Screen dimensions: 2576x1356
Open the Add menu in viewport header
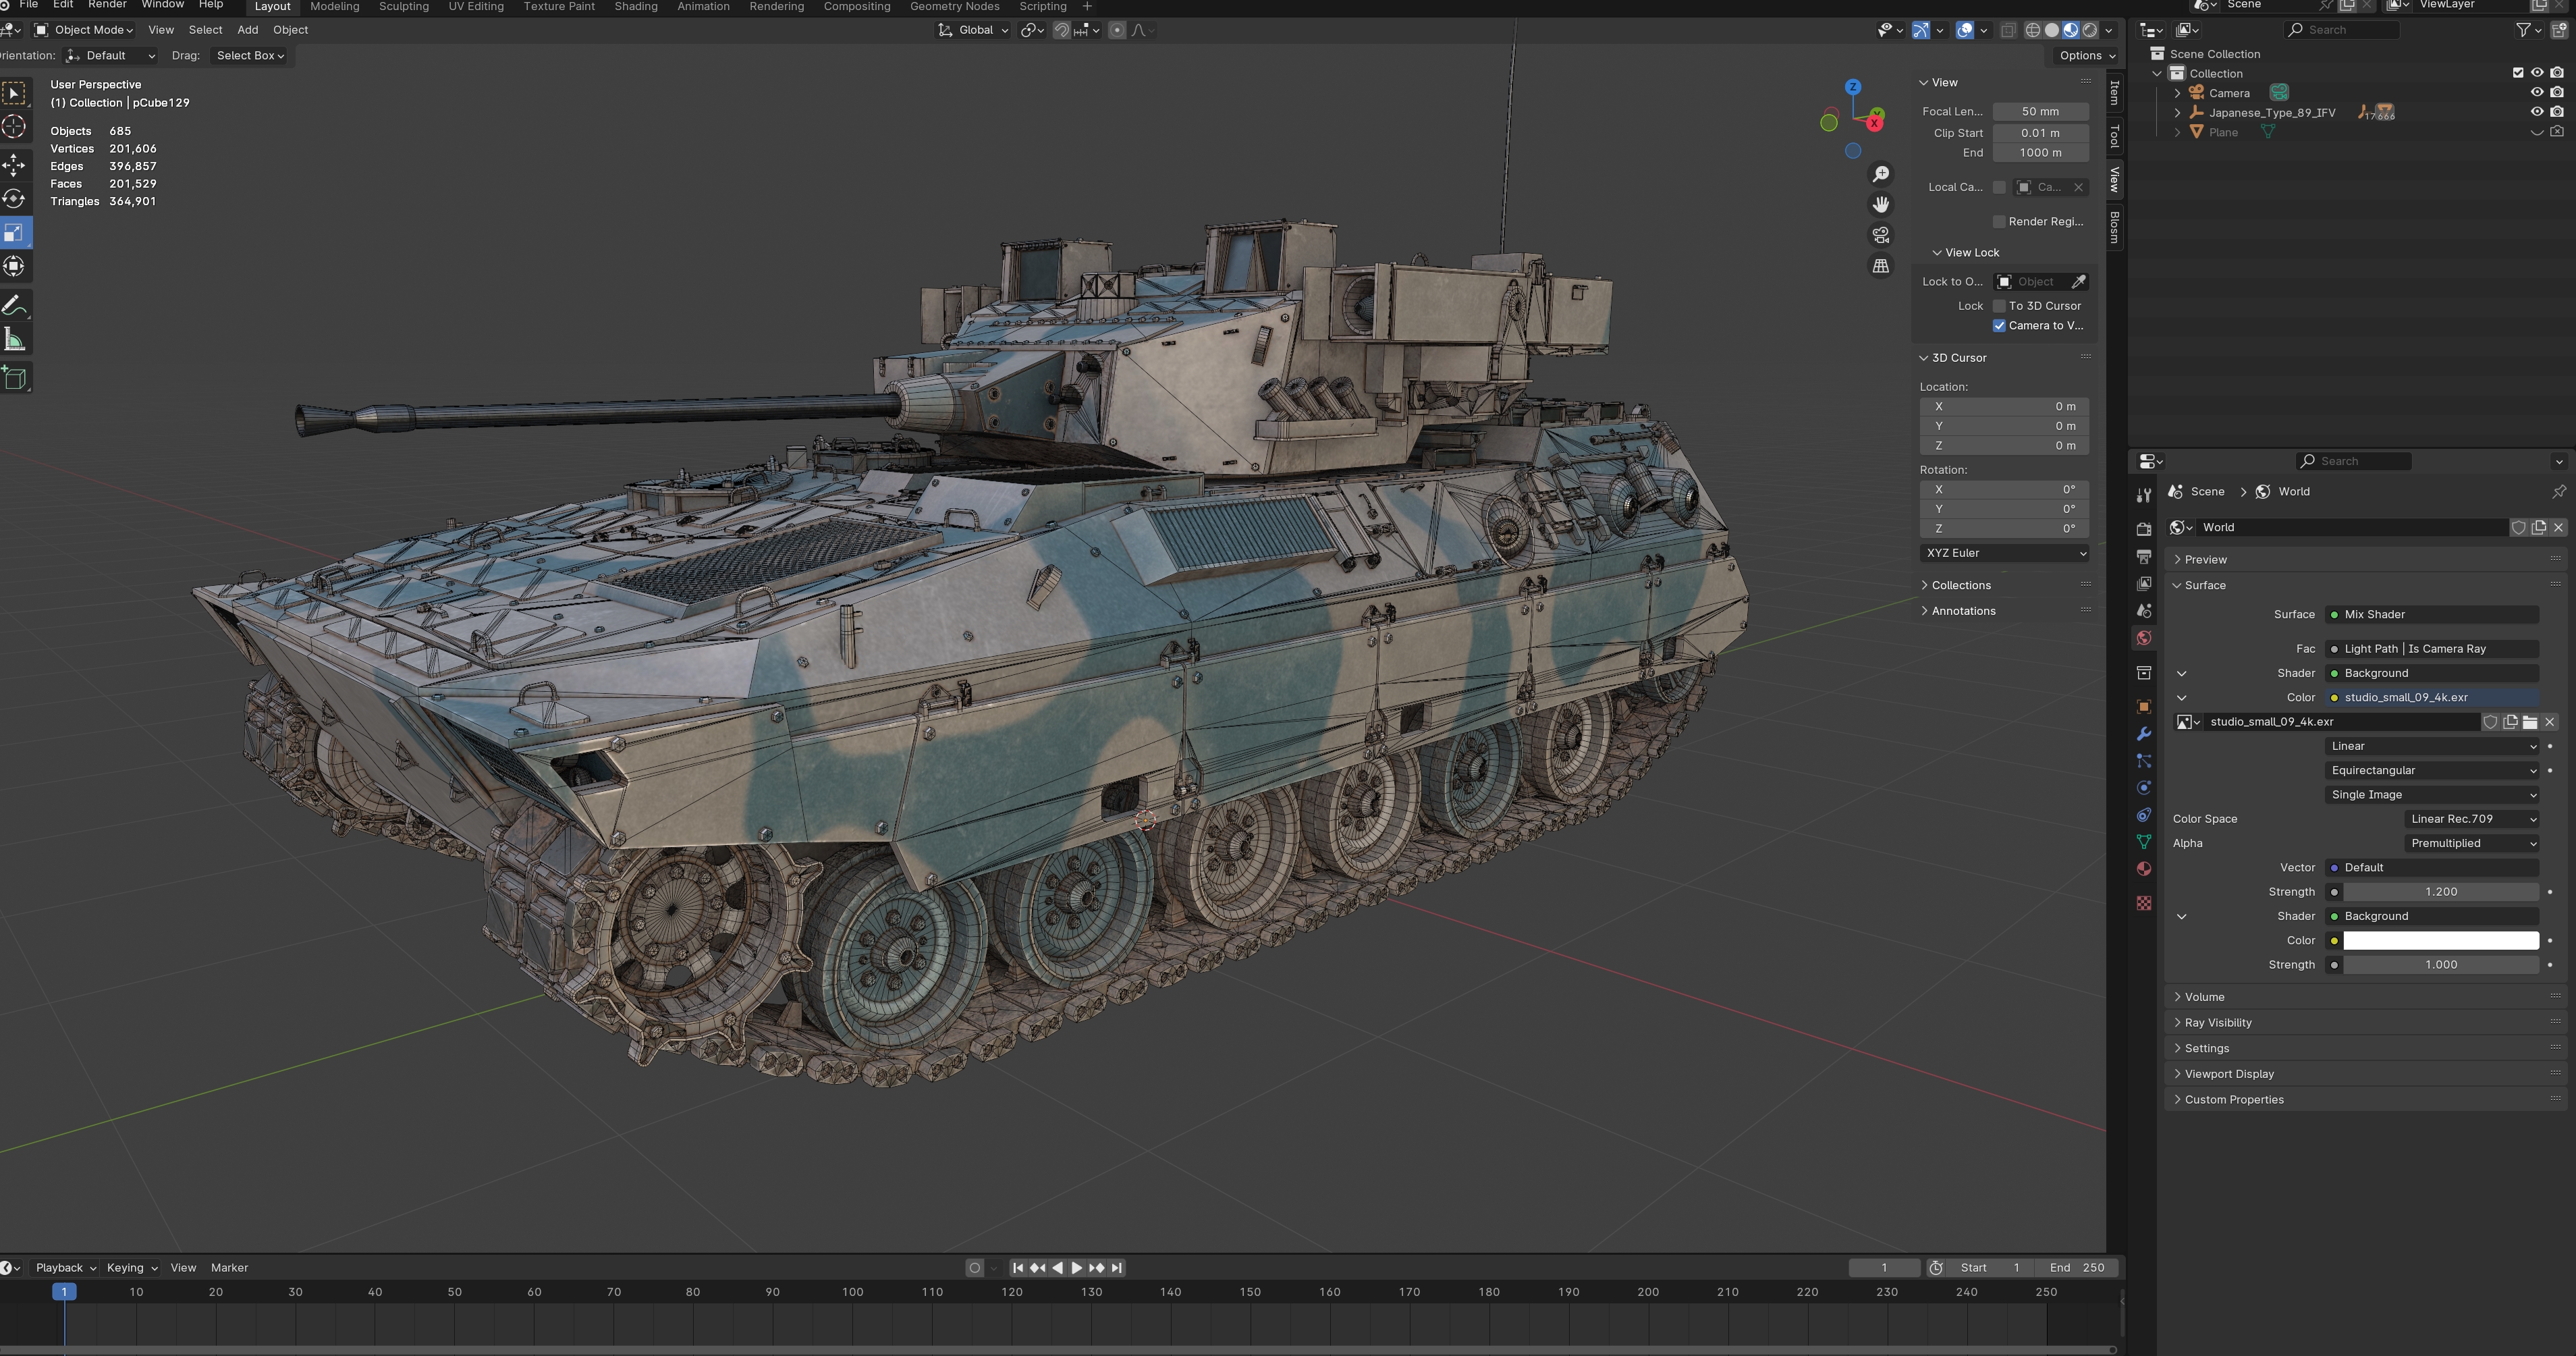click(x=247, y=30)
